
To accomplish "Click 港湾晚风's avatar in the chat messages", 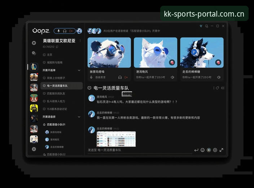I will click(x=92, y=98).
